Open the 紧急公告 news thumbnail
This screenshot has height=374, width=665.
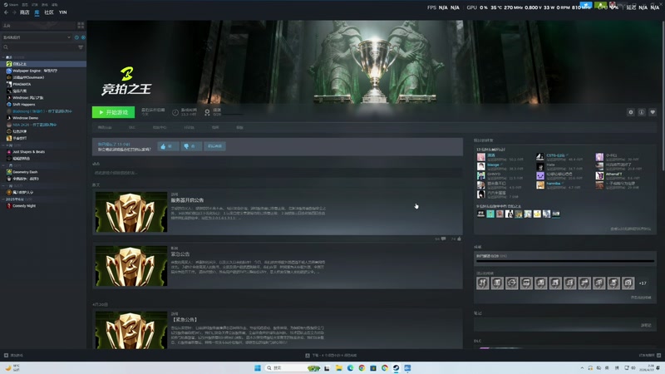tap(131, 266)
